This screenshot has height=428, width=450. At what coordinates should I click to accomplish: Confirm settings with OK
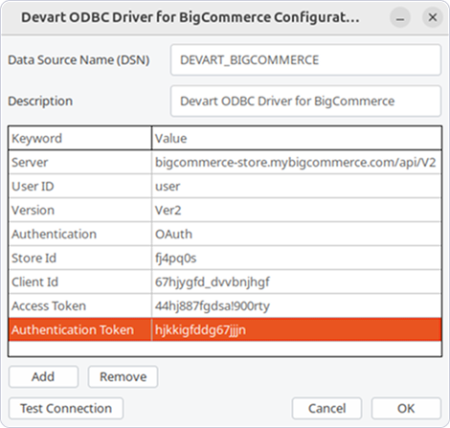click(x=406, y=409)
